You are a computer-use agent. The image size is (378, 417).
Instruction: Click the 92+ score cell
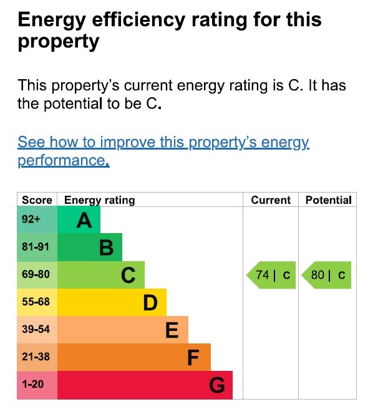coord(37,220)
